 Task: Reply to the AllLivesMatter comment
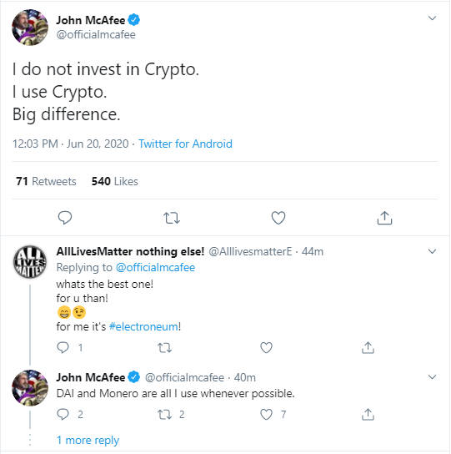pos(63,347)
